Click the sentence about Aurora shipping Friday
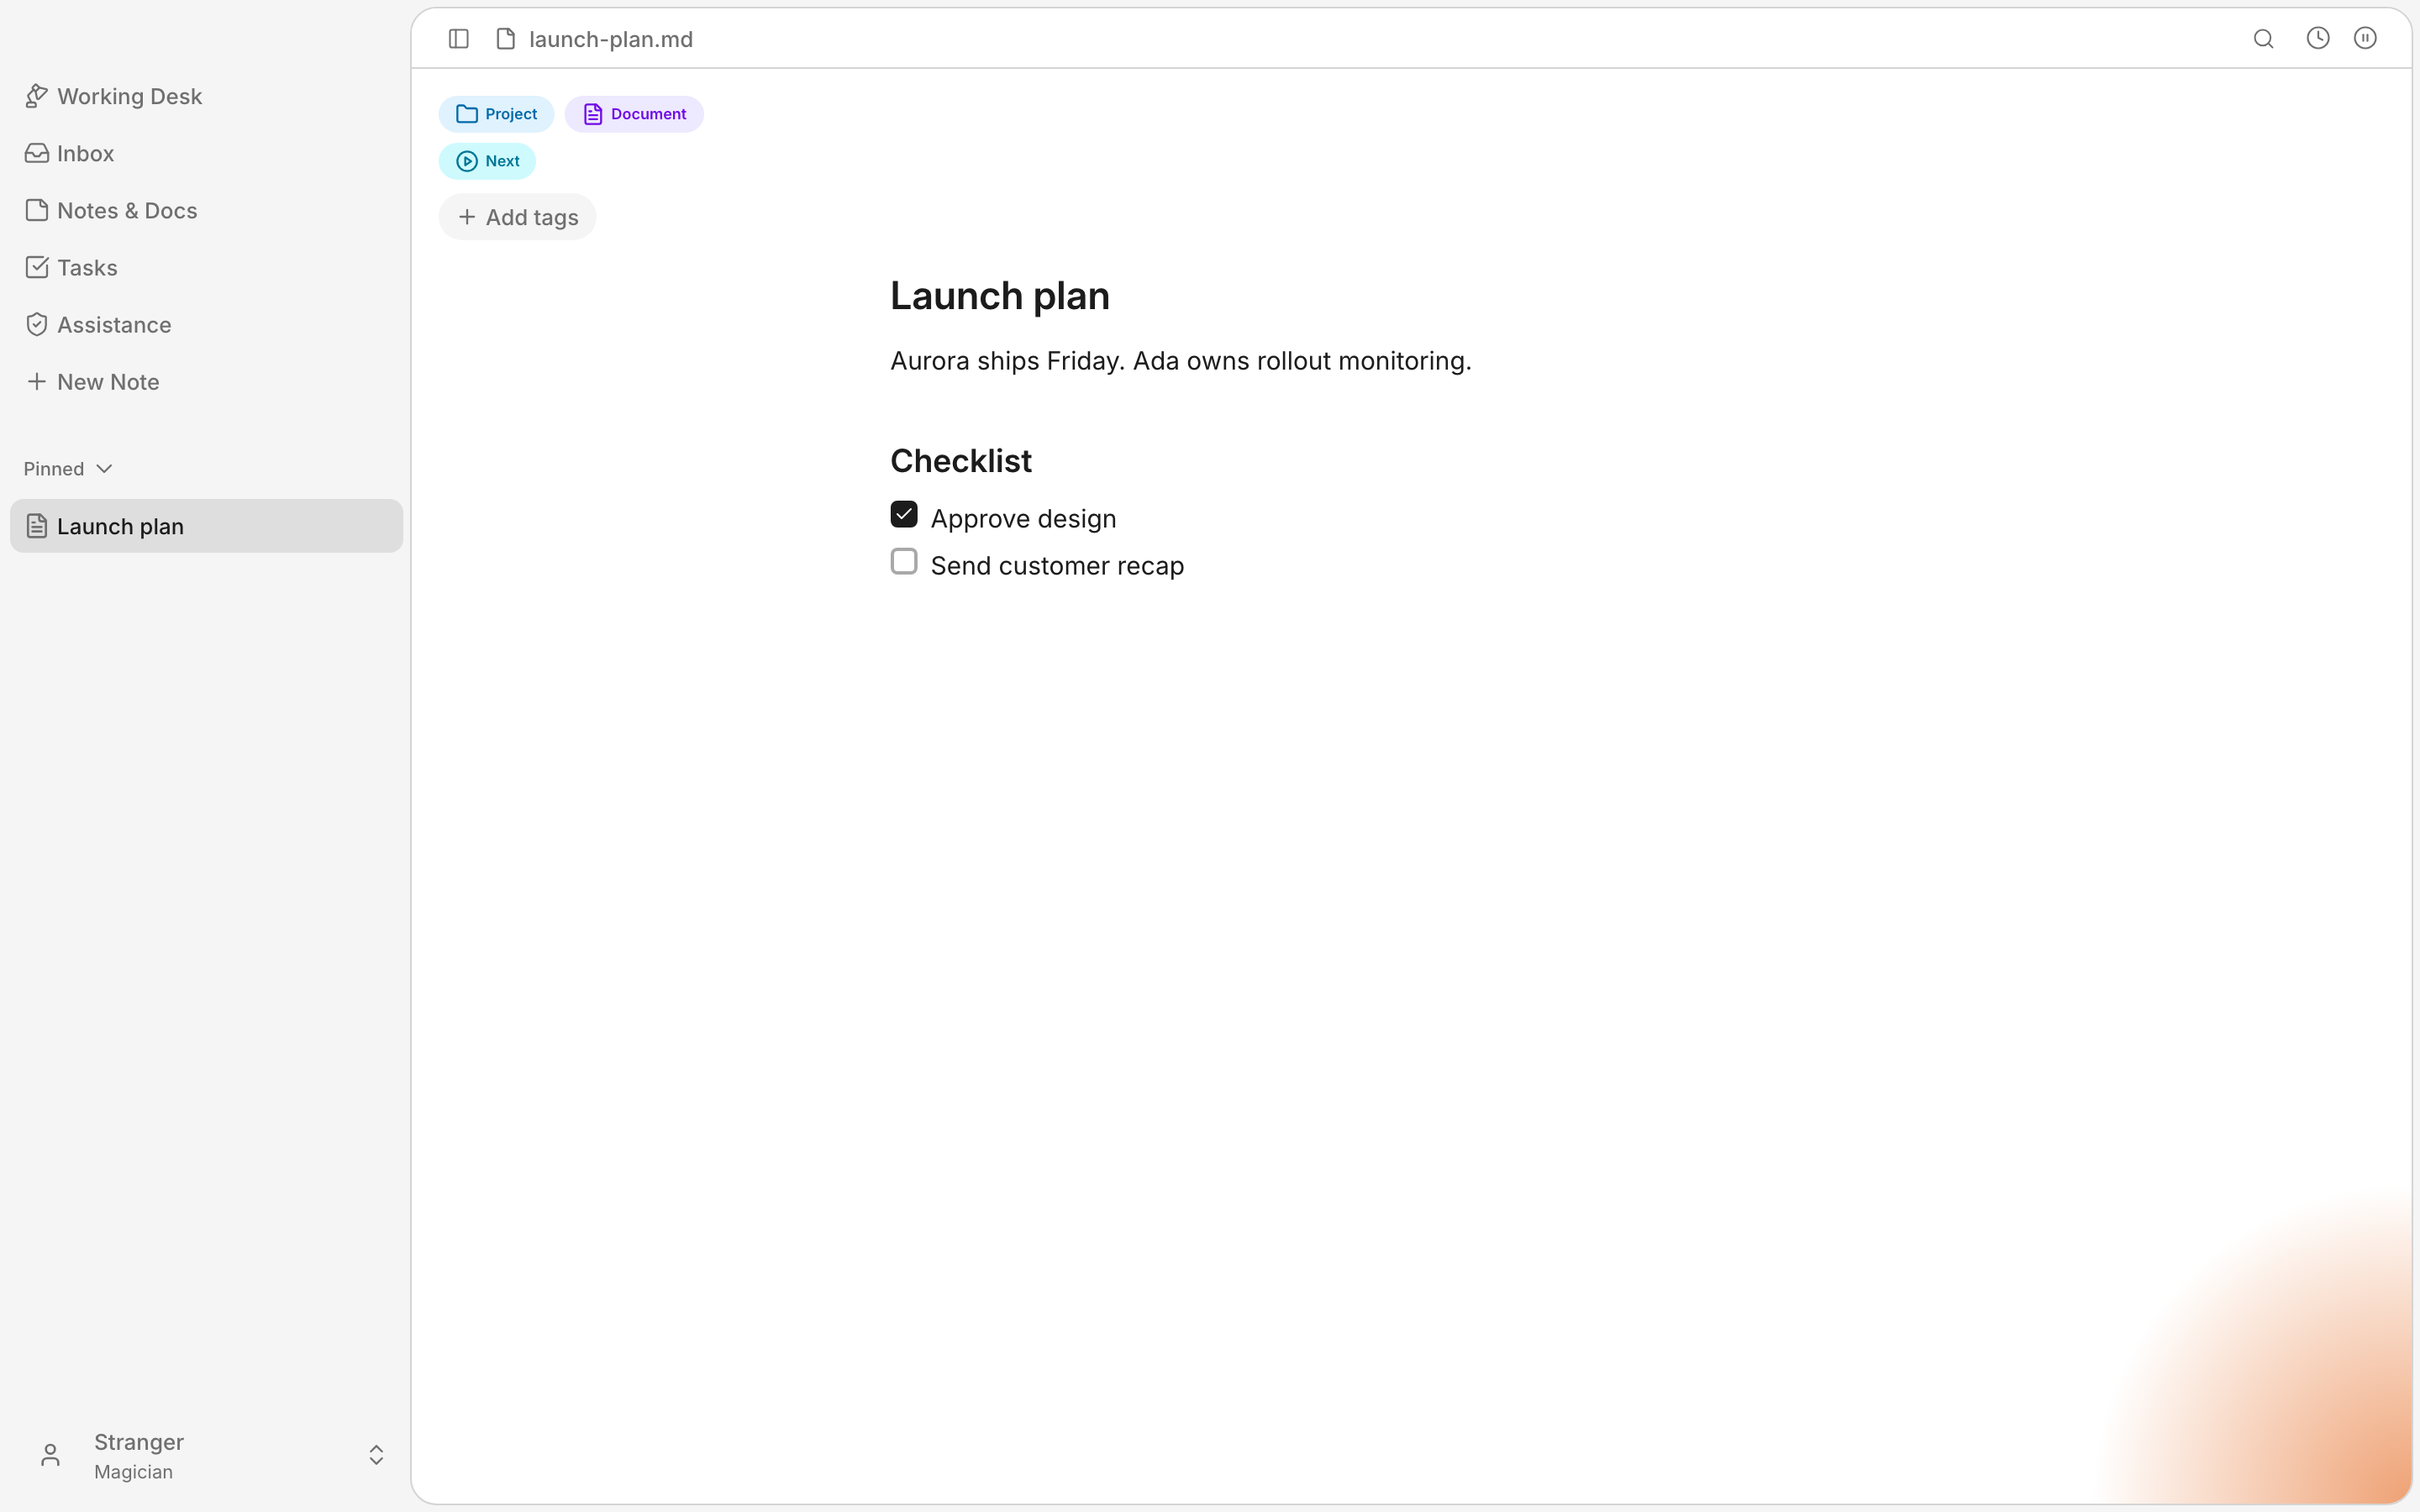The height and width of the screenshot is (1512, 2420). (x=1181, y=361)
